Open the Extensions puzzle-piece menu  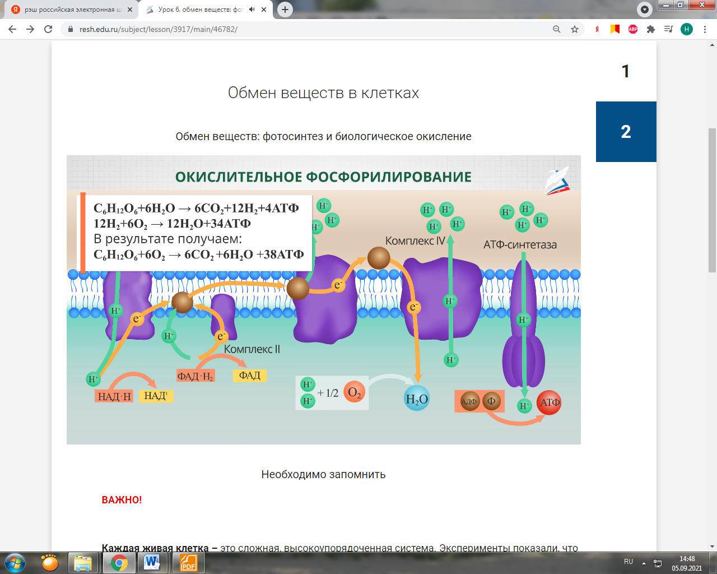[x=651, y=29]
